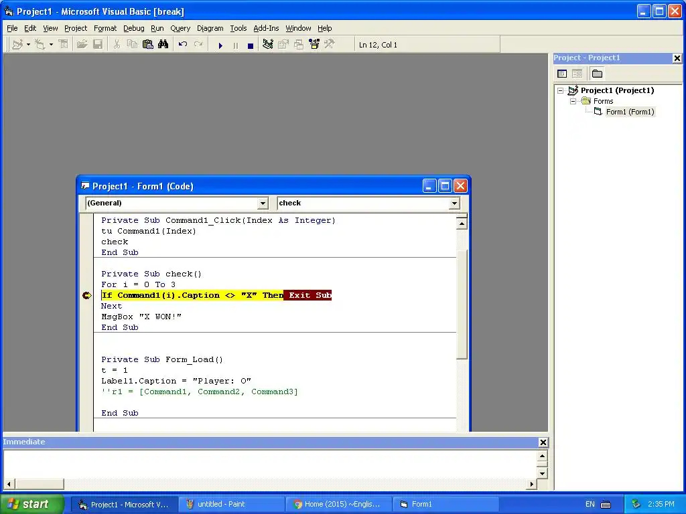Screen dimensions: 686x514
Task: Open the Run menu
Action: coord(157,28)
